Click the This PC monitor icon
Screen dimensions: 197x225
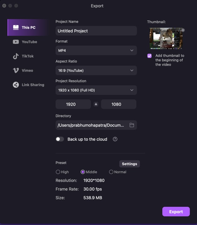click(x=16, y=27)
